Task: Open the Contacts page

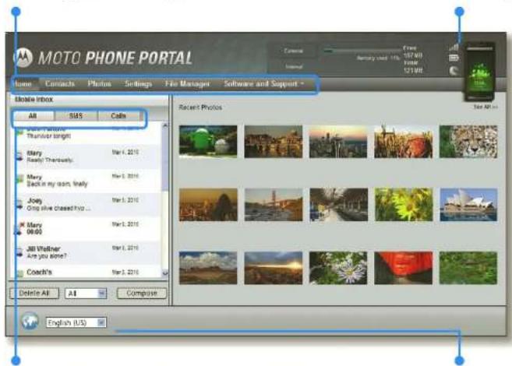Action: (60, 84)
